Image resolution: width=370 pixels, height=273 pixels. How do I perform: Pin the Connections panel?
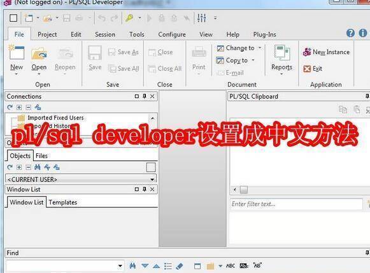(x=145, y=96)
